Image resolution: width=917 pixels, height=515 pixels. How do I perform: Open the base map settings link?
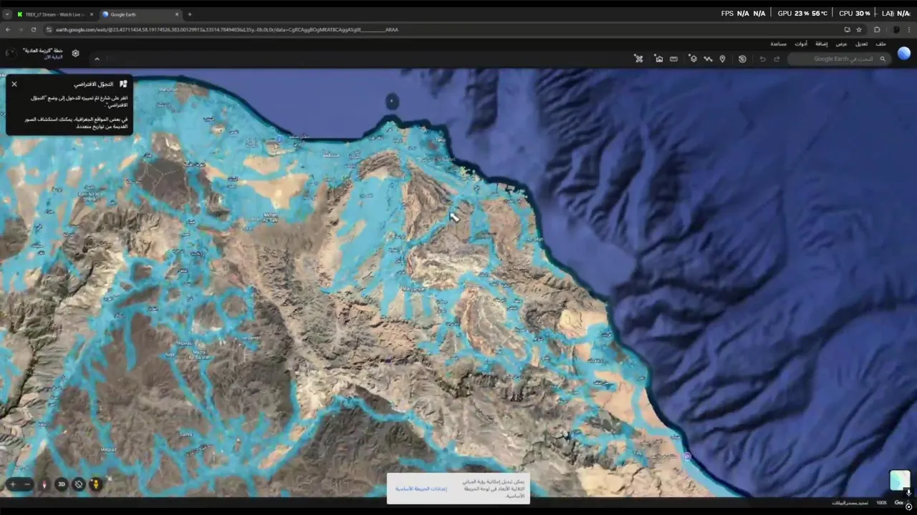(421, 489)
